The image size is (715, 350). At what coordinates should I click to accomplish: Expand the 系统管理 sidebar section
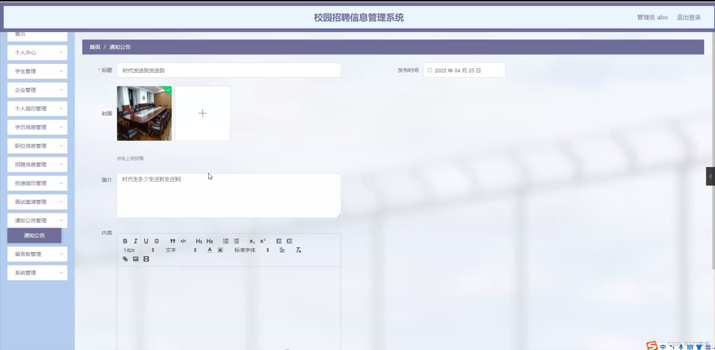tap(37, 273)
